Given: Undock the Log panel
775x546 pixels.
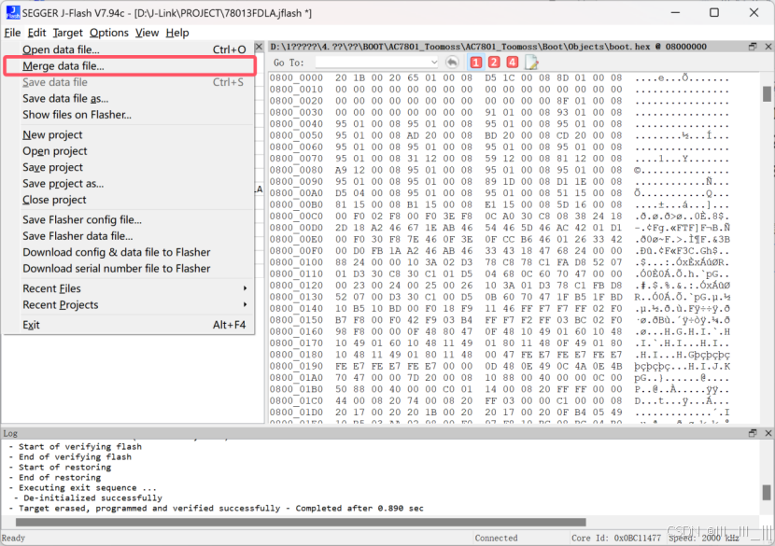Looking at the screenshot, I should [753, 433].
